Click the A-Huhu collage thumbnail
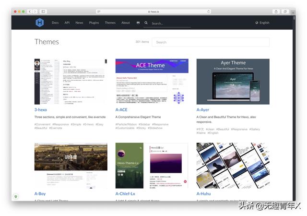This screenshot has height=216, width=307. point(233,166)
